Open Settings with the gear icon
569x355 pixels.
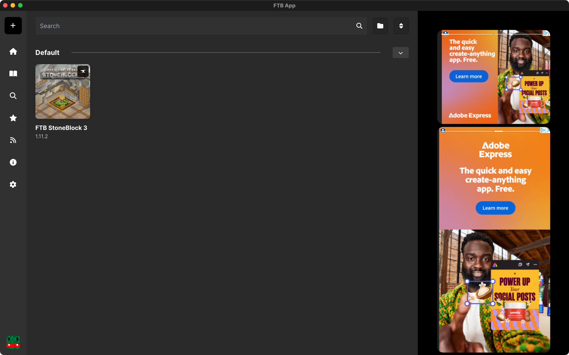13,184
